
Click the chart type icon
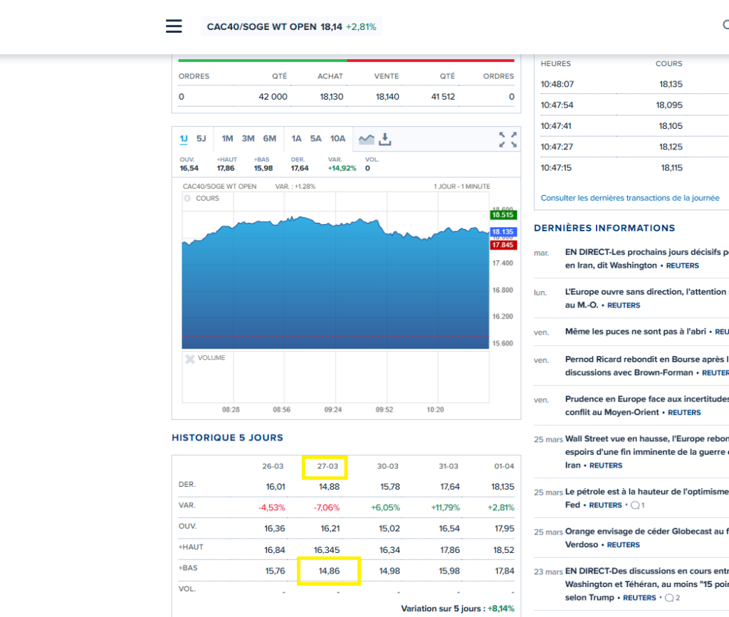coord(366,139)
